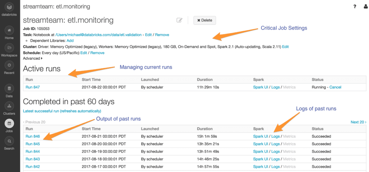Screen dimensions: 369x172
Task: Open the Recent sidebar icon
Action: tap(9, 65)
